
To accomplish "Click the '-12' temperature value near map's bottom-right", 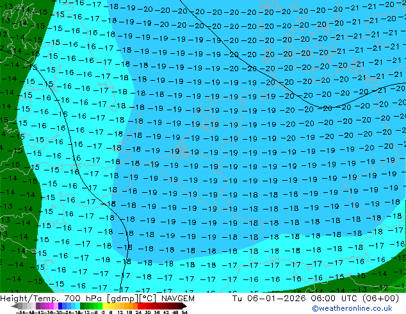I will tap(380, 288).
